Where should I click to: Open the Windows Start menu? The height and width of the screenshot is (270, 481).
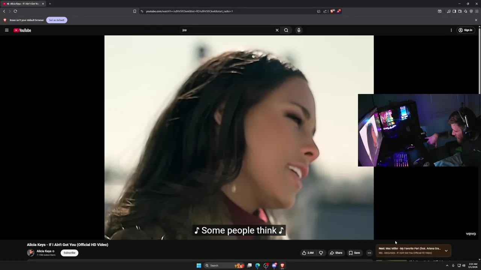[x=199, y=265]
